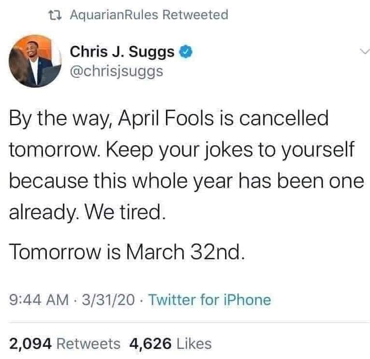View the Likes list label
Image resolution: width=370 pixels, height=359 pixels.
point(193,343)
